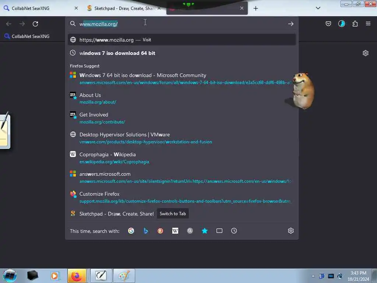This screenshot has width=377, height=283.
Task: Click the blue circular toolbar extension icon
Action: 341,24
